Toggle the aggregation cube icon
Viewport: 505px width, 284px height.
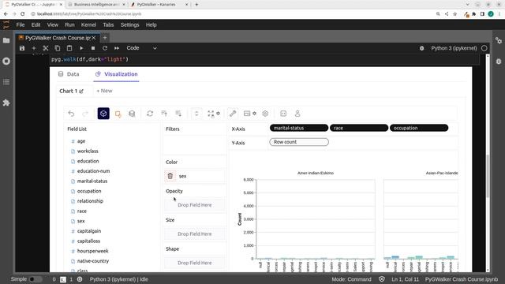coord(103,114)
